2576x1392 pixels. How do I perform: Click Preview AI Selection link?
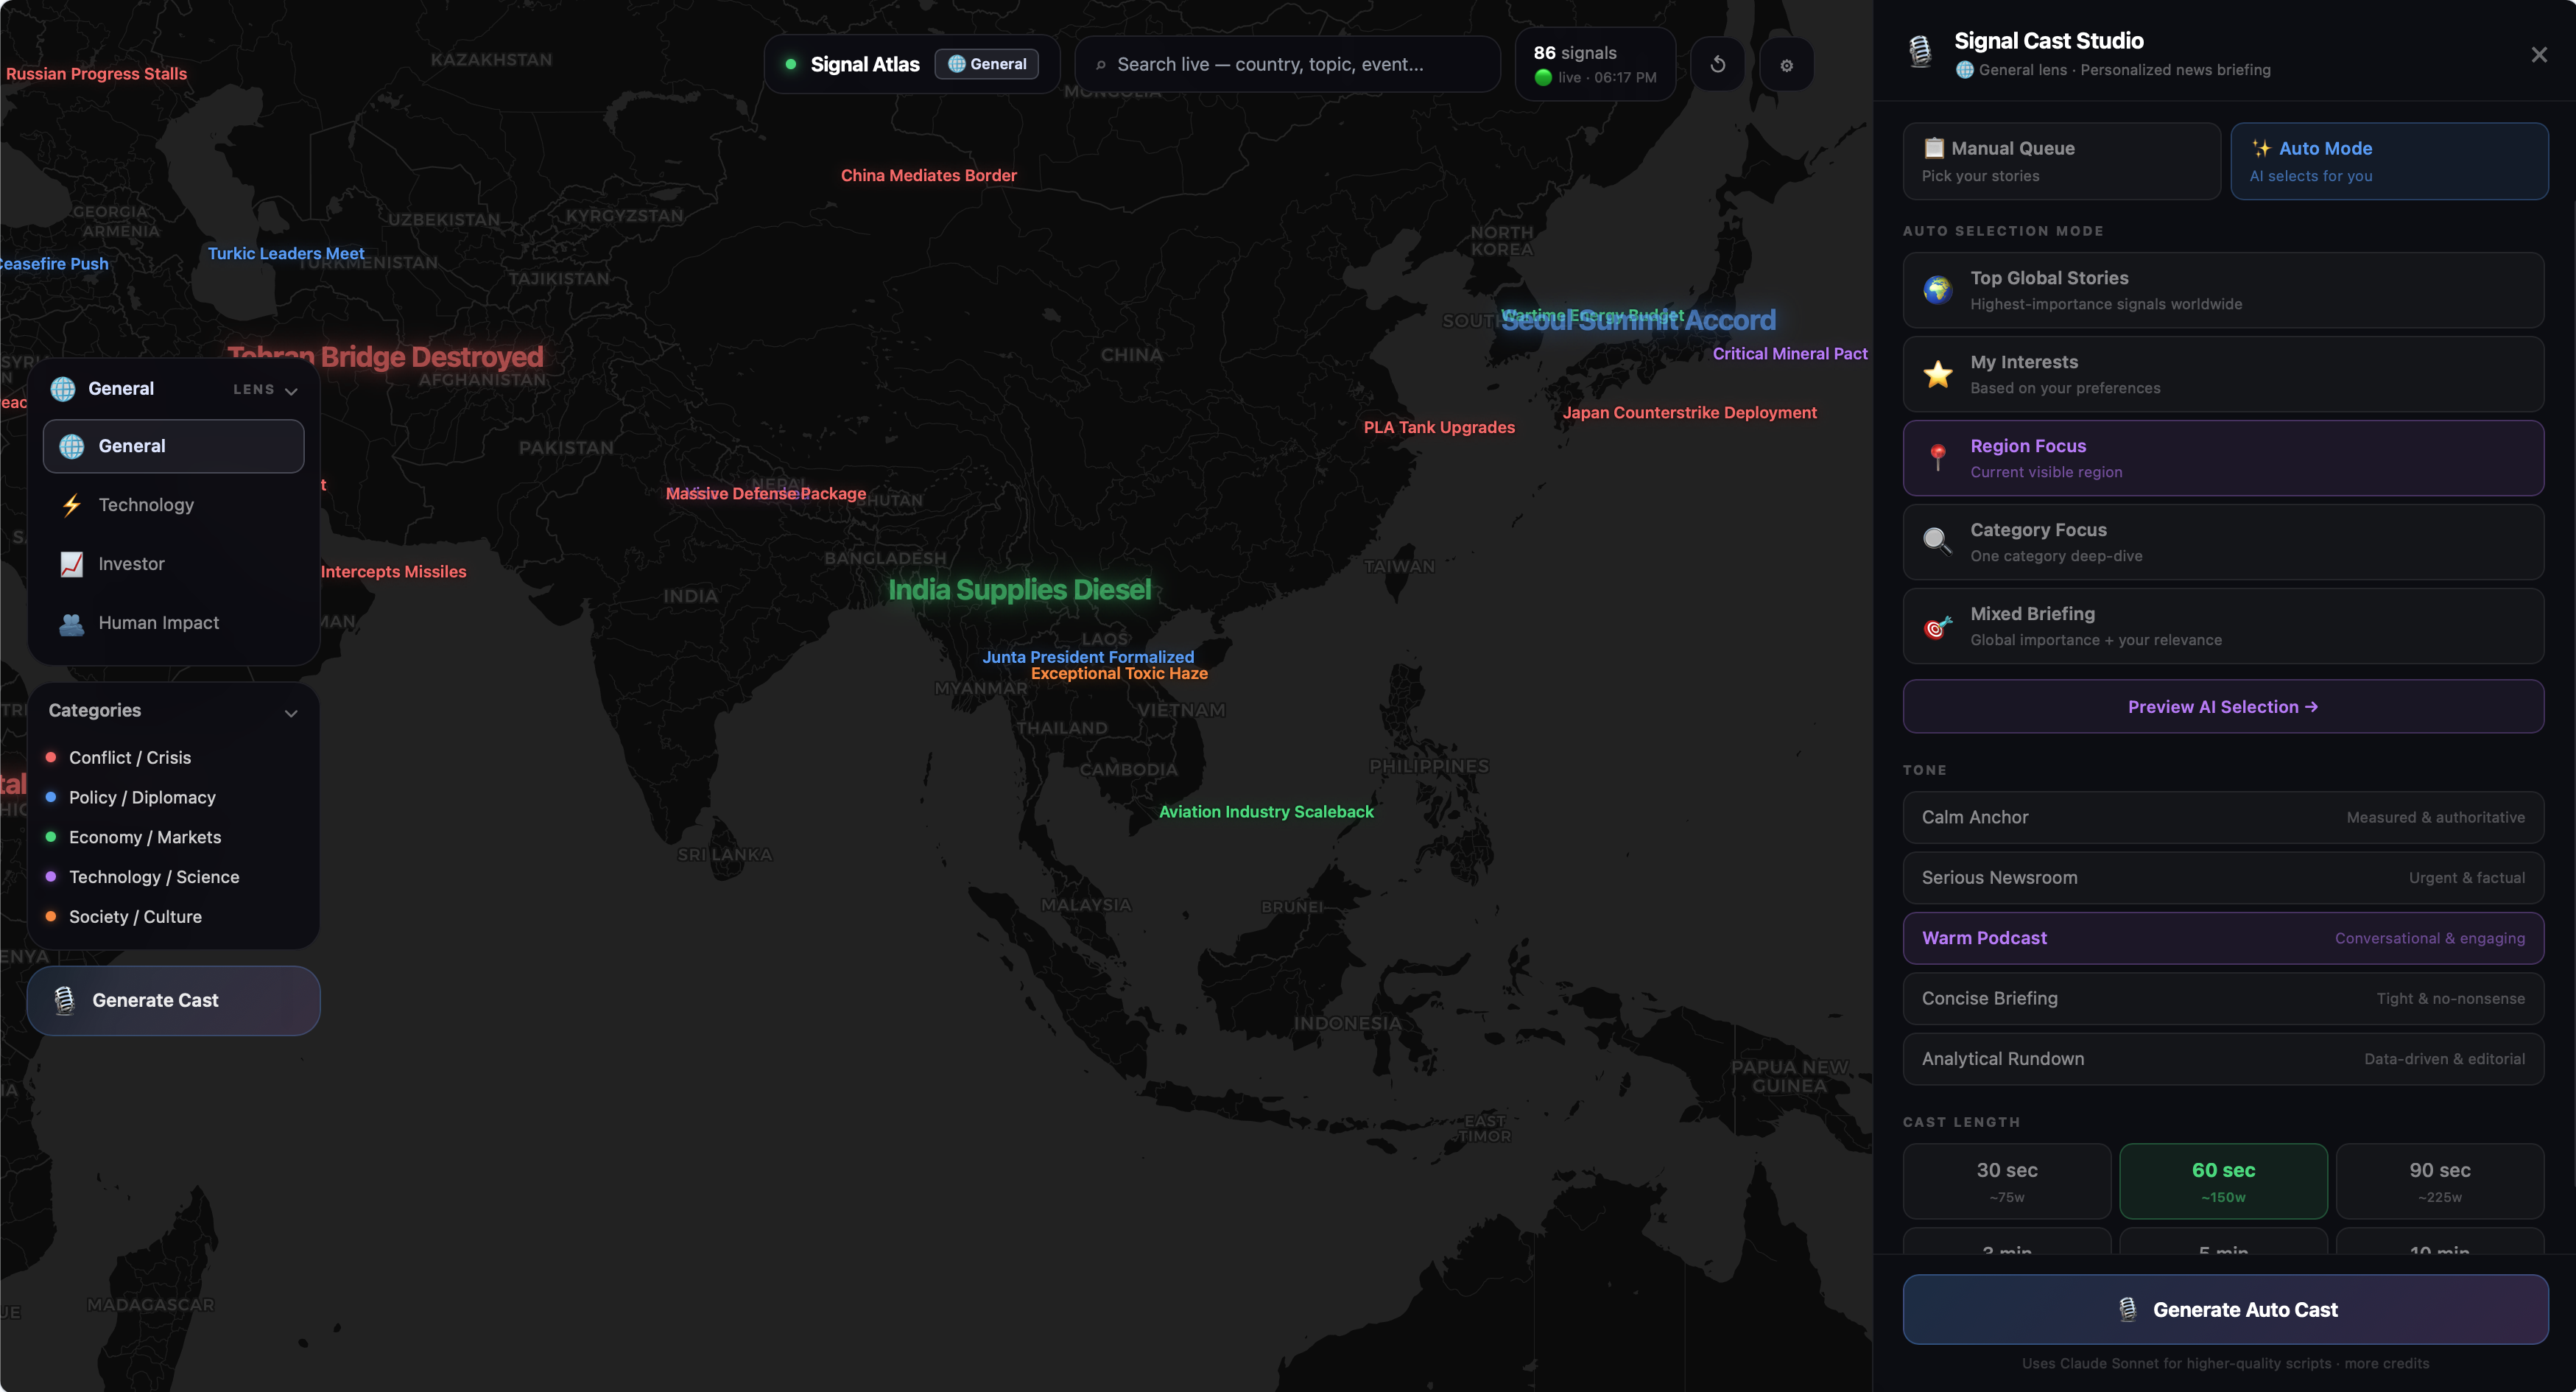pos(2222,707)
